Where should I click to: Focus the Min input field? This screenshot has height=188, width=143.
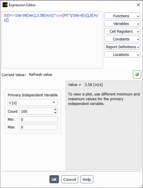pyautogui.click(x=38, y=119)
